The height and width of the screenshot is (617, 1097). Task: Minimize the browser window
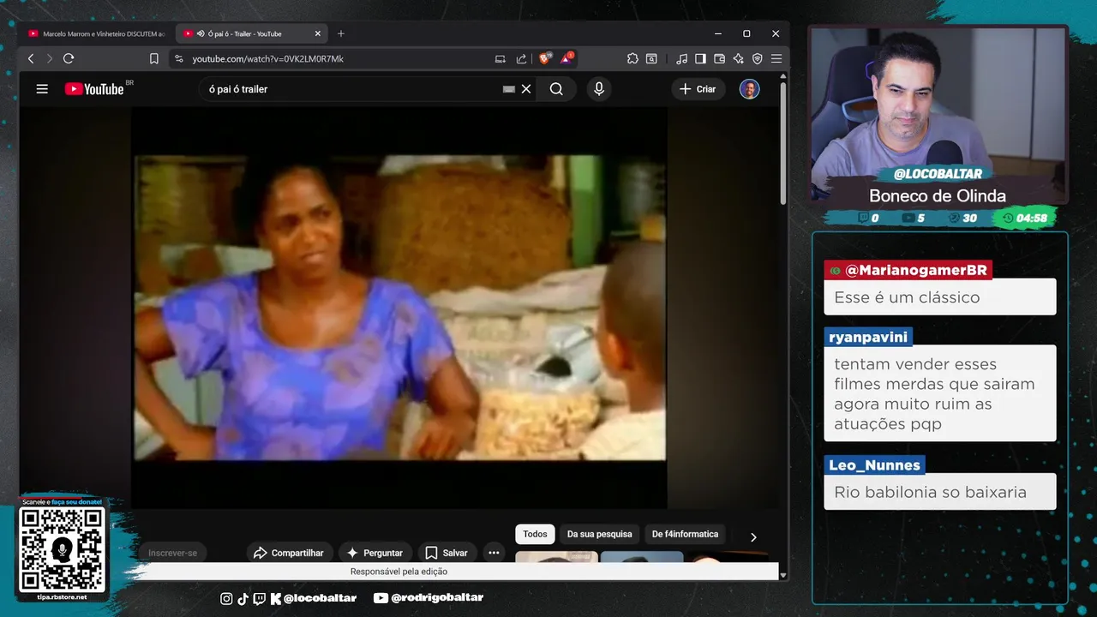click(x=717, y=33)
